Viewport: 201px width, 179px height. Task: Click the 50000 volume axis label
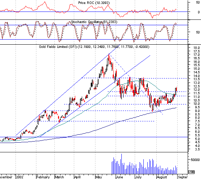tap(195, 160)
